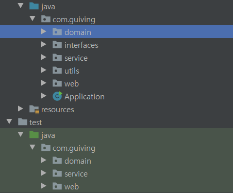Click the Application class icon with the run marker
Viewport: 233px width, 193px height.
pos(57,96)
